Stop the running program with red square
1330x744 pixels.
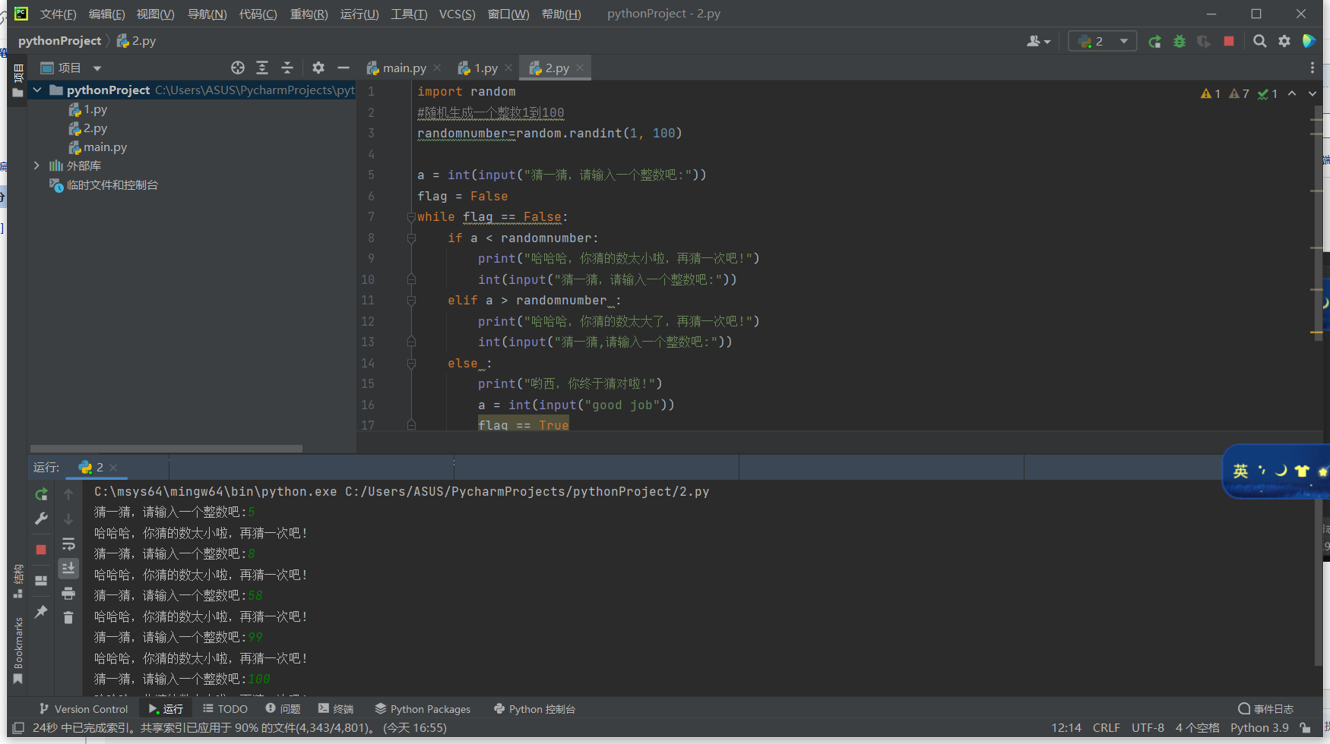(x=1229, y=42)
